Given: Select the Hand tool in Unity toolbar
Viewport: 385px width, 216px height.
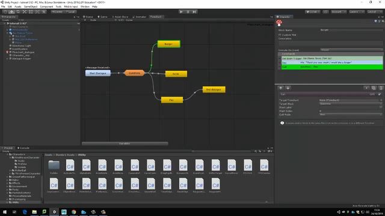Looking at the screenshot, I should [x=5, y=12].
